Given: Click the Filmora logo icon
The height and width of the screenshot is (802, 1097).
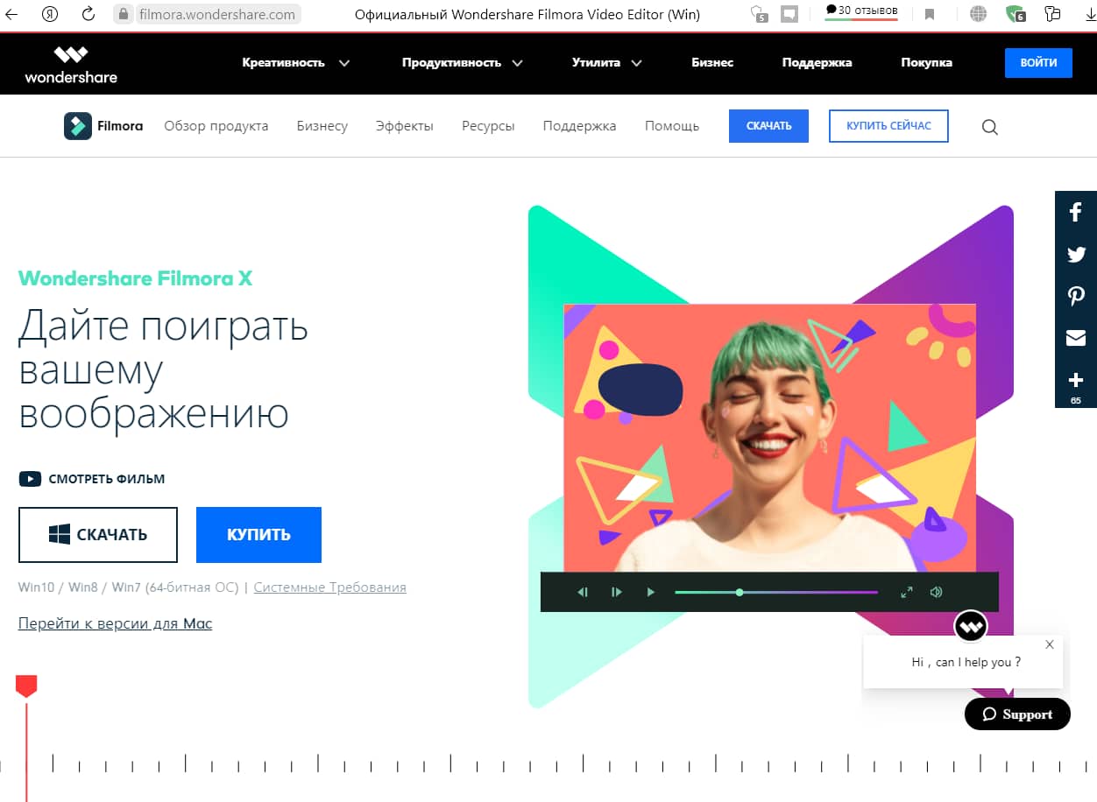Looking at the screenshot, I should point(78,126).
